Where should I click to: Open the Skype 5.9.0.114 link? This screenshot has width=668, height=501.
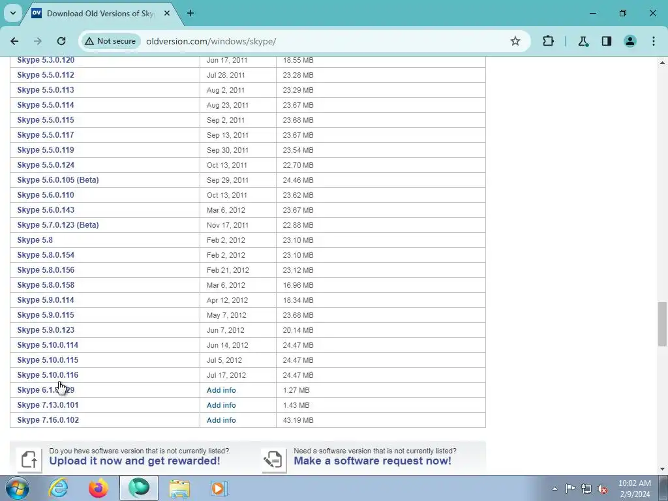pos(46,300)
